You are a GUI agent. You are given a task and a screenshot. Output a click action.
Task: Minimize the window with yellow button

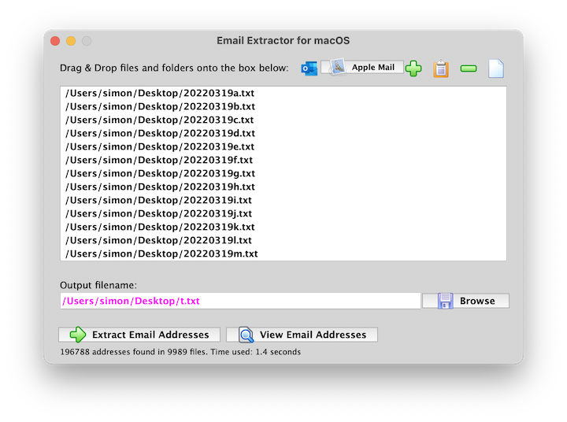click(71, 41)
